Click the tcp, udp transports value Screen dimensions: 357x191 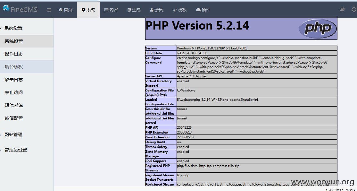[x=183, y=175]
